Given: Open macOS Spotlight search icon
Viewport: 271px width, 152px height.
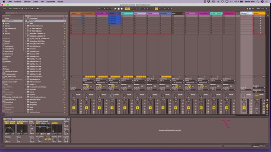Looking at the screenshot, I should click(257, 2).
